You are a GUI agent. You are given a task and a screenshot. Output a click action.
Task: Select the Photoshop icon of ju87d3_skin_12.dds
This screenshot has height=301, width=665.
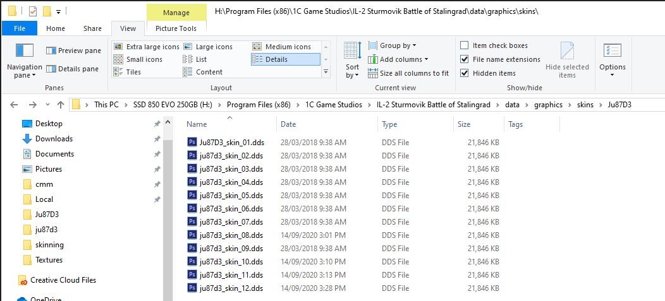pos(192,288)
